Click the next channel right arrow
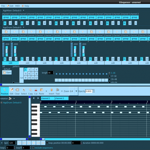The width and height of the screenshot is (150, 150). click(38, 98)
